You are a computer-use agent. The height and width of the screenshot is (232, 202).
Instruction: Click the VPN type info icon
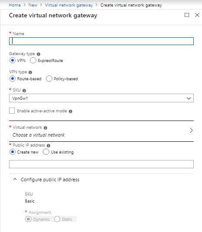click(30, 72)
